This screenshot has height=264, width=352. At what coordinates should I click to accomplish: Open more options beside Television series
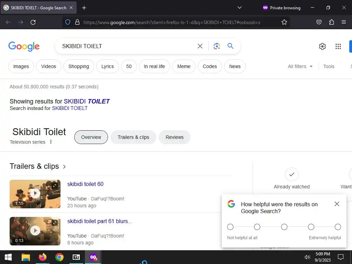click(51, 142)
